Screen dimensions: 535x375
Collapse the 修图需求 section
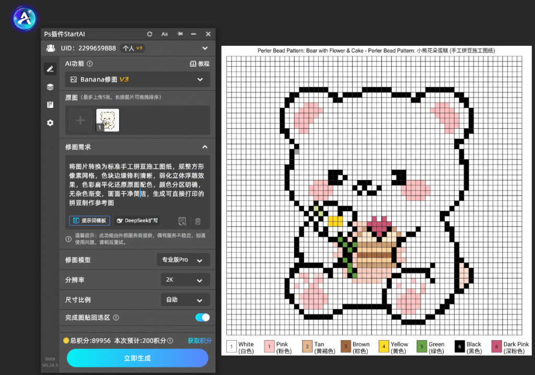[x=205, y=147]
